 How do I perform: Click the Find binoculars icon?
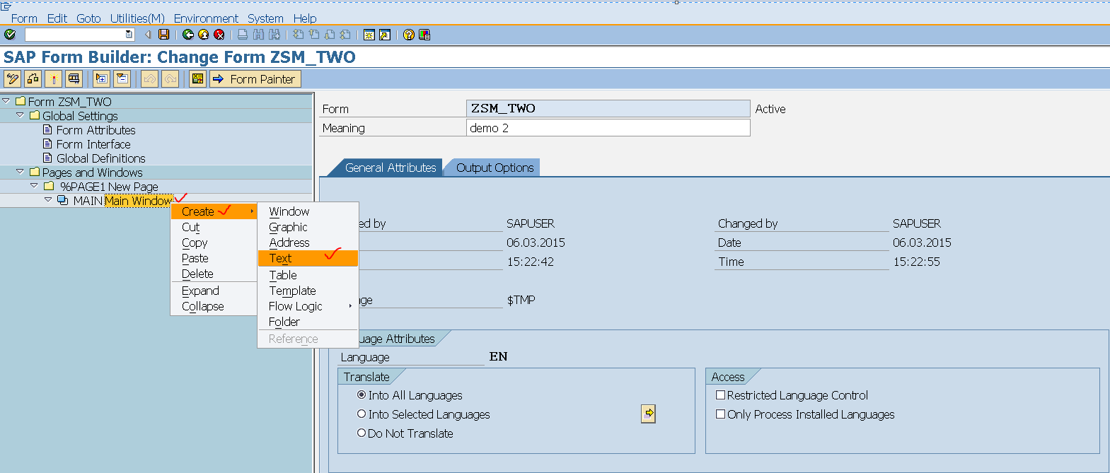pyautogui.click(x=258, y=35)
